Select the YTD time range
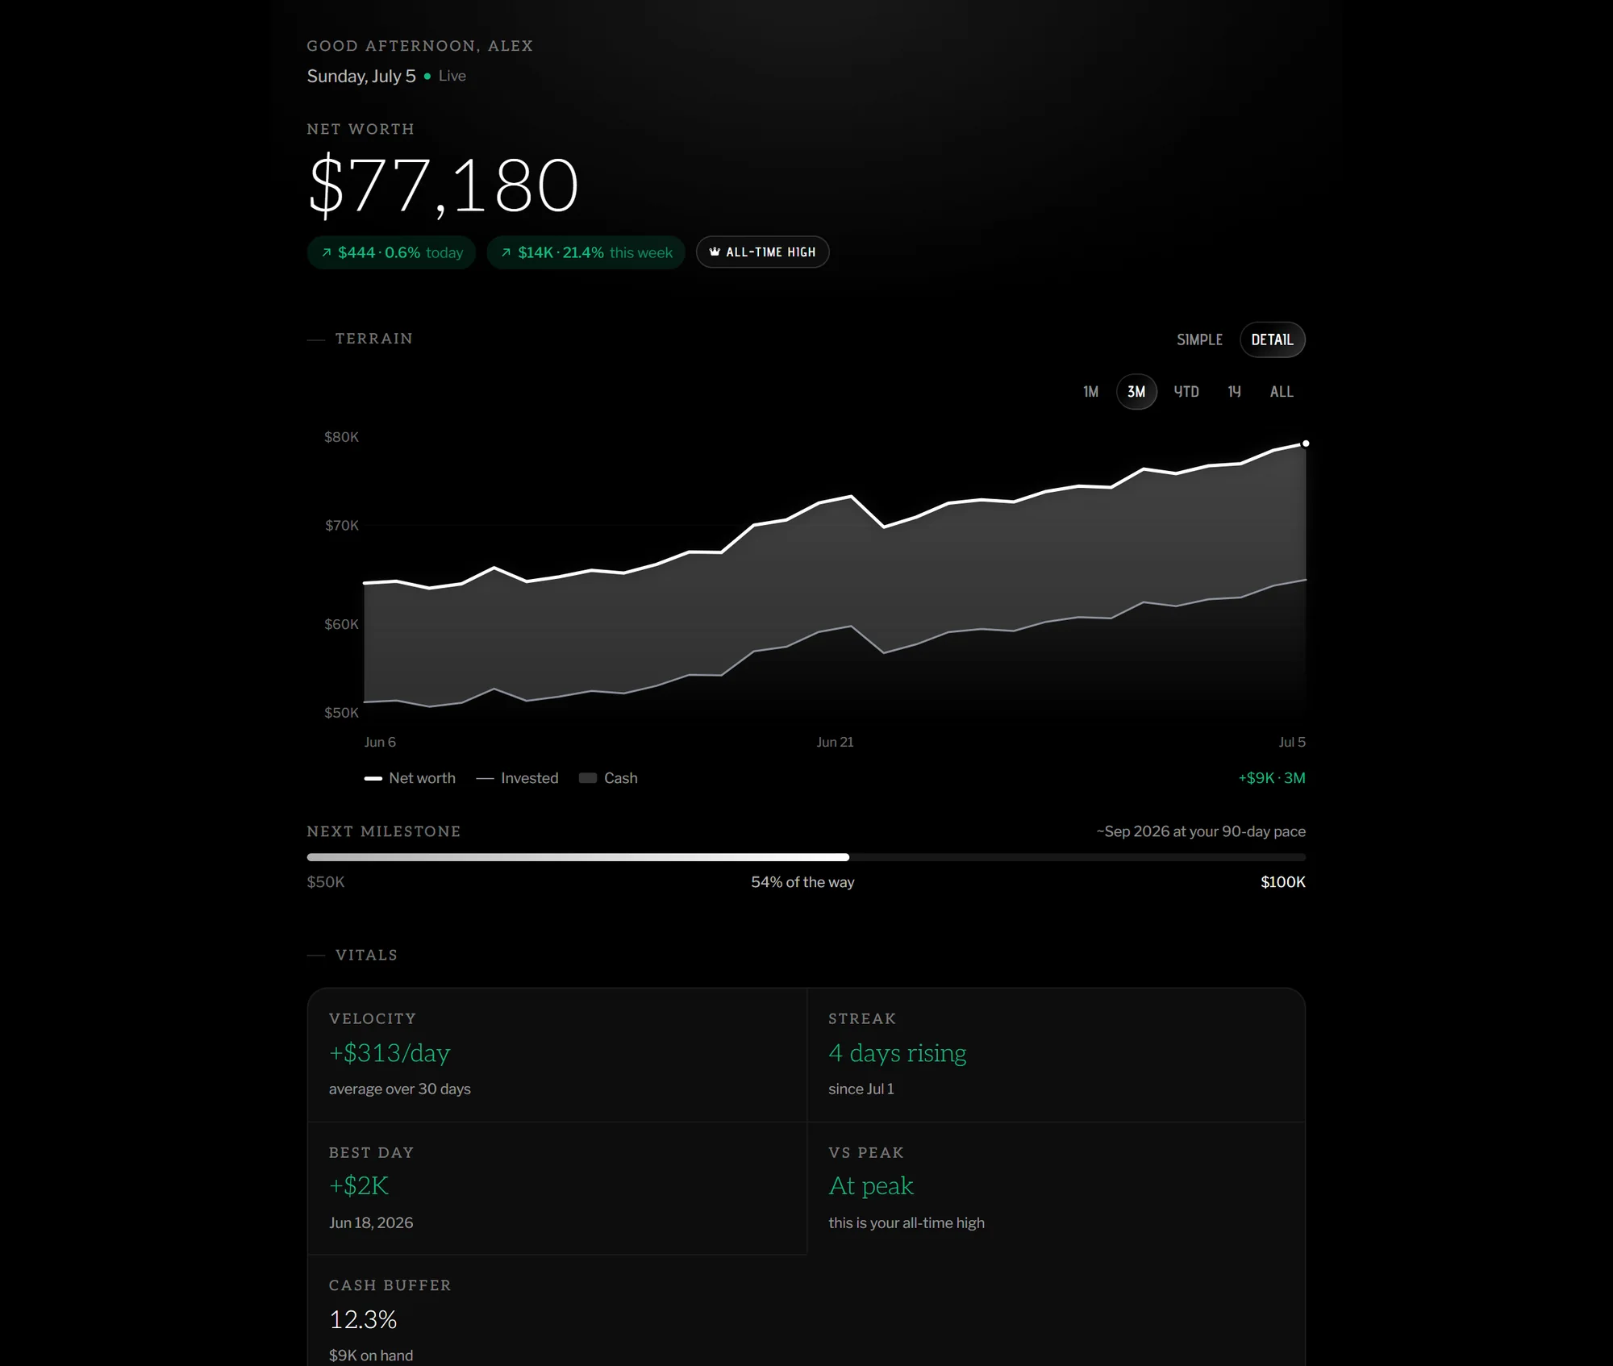The height and width of the screenshot is (1366, 1613). click(1186, 392)
